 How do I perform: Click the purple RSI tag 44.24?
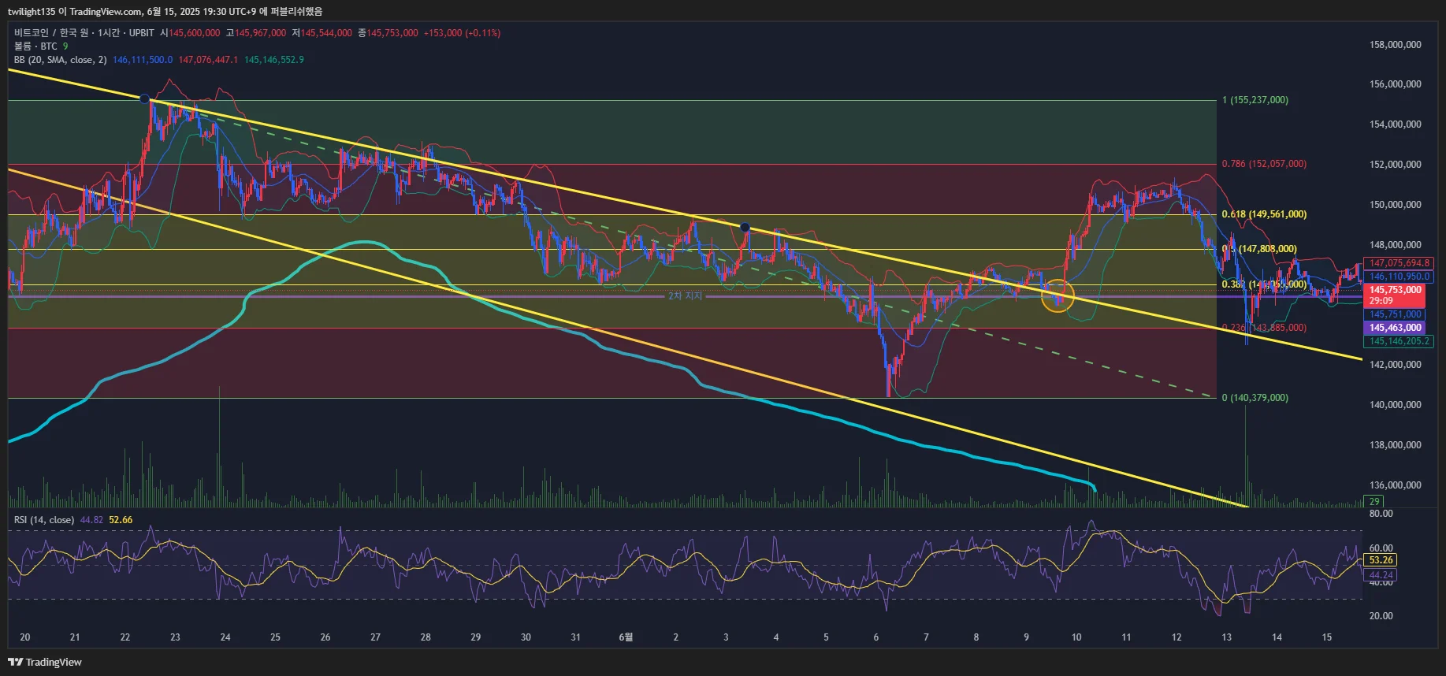click(1380, 575)
